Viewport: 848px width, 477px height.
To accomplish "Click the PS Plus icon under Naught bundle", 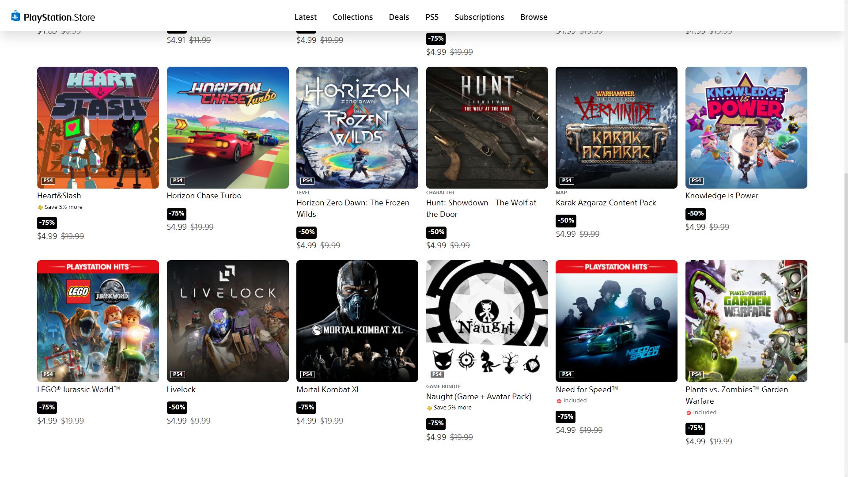I will coord(429,408).
